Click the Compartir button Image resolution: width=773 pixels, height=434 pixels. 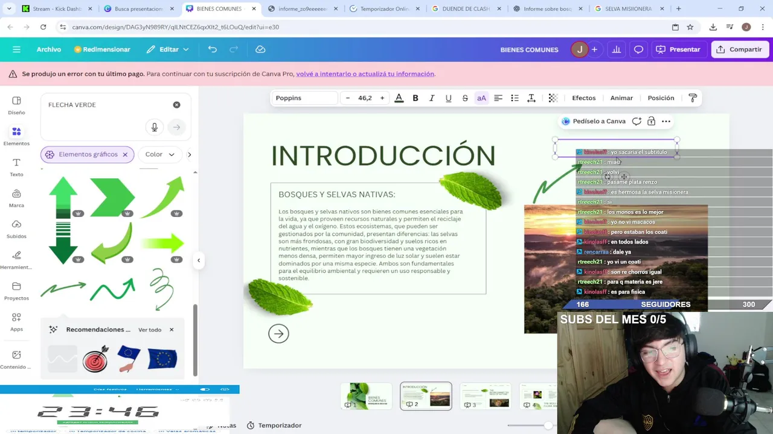click(x=739, y=49)
